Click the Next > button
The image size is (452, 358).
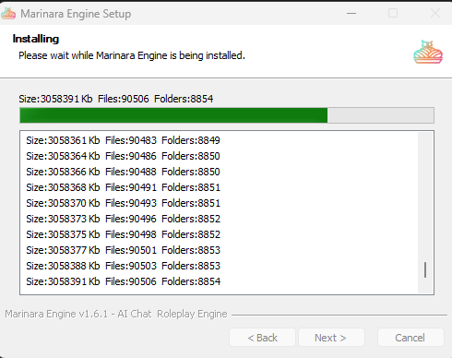[331, 338]
